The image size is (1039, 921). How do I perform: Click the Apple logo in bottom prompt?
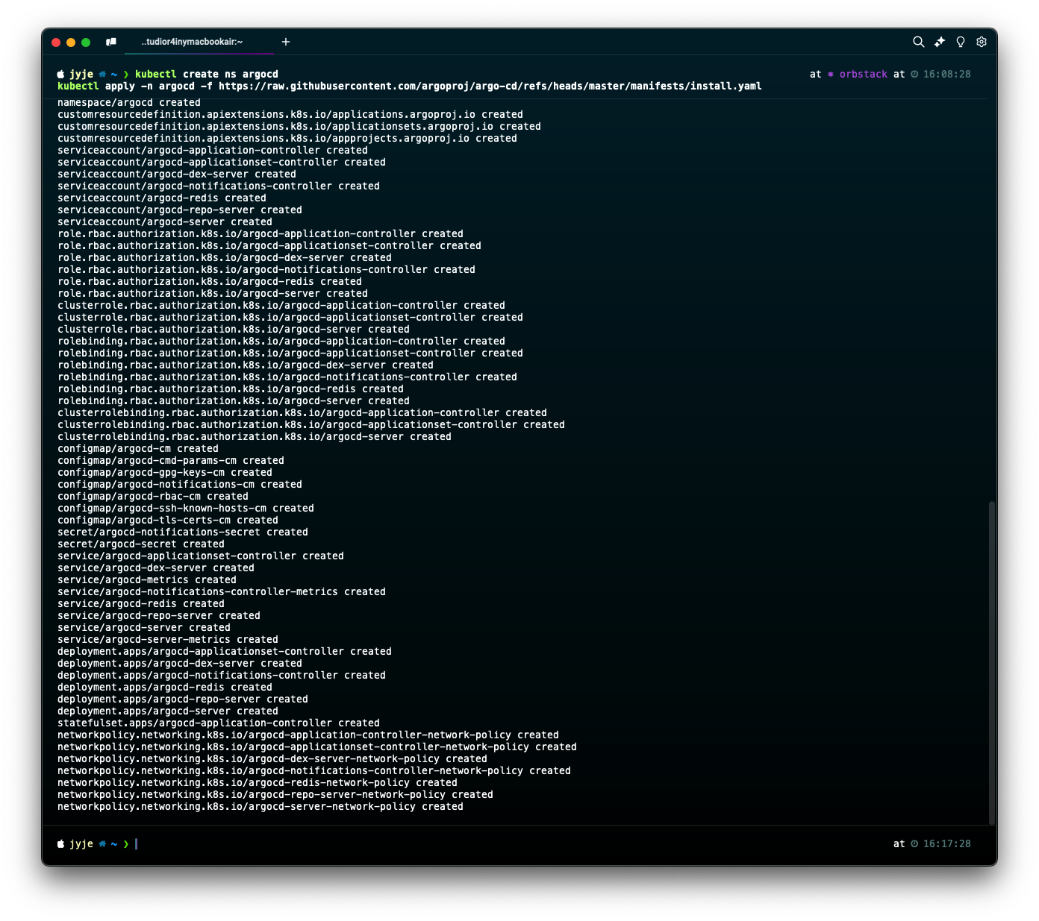pos(61,844)
